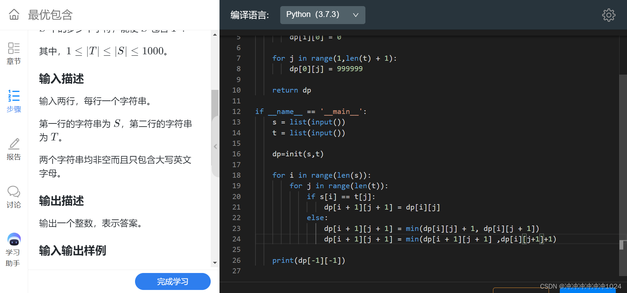Click the 输入描述 heading
The height and width of the screenshot is (293, 627).
pos(61,79)
